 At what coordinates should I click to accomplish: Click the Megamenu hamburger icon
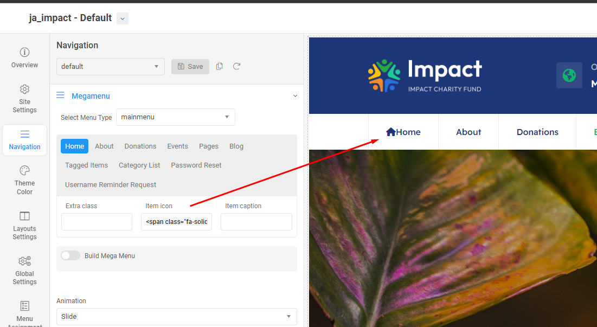[x=60, y=95]
